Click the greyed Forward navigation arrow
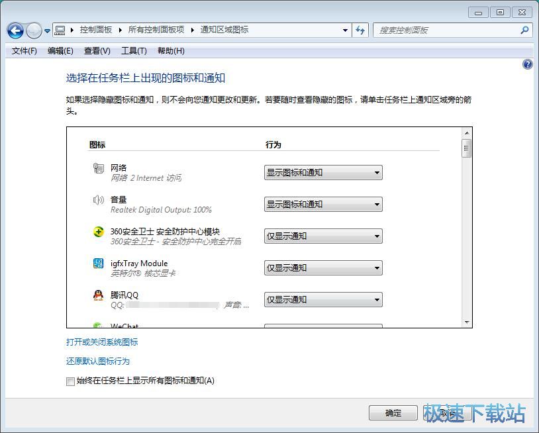This screenshot has width=539, height=433. 34,31
